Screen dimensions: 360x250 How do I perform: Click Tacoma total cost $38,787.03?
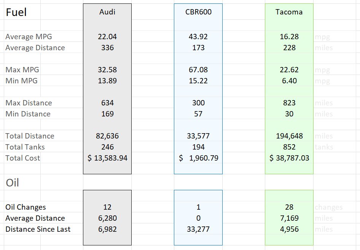click(289, 158)
